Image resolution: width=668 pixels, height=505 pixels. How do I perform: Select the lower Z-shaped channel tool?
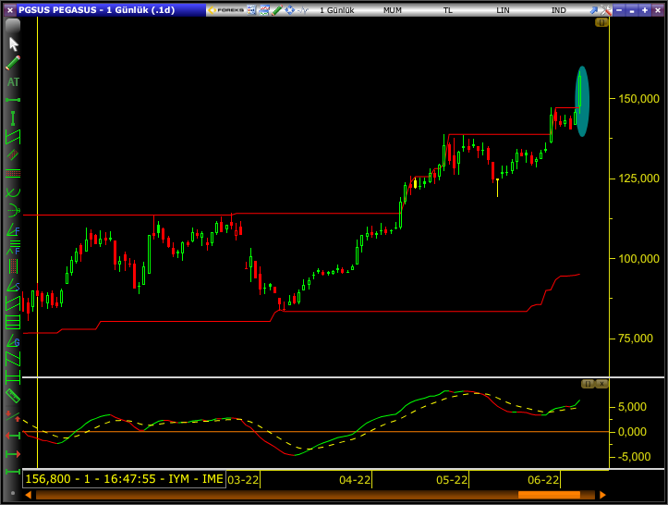pos(13,303)
